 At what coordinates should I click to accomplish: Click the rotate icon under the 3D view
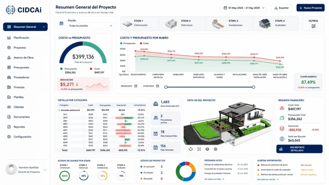coord(191,149)
